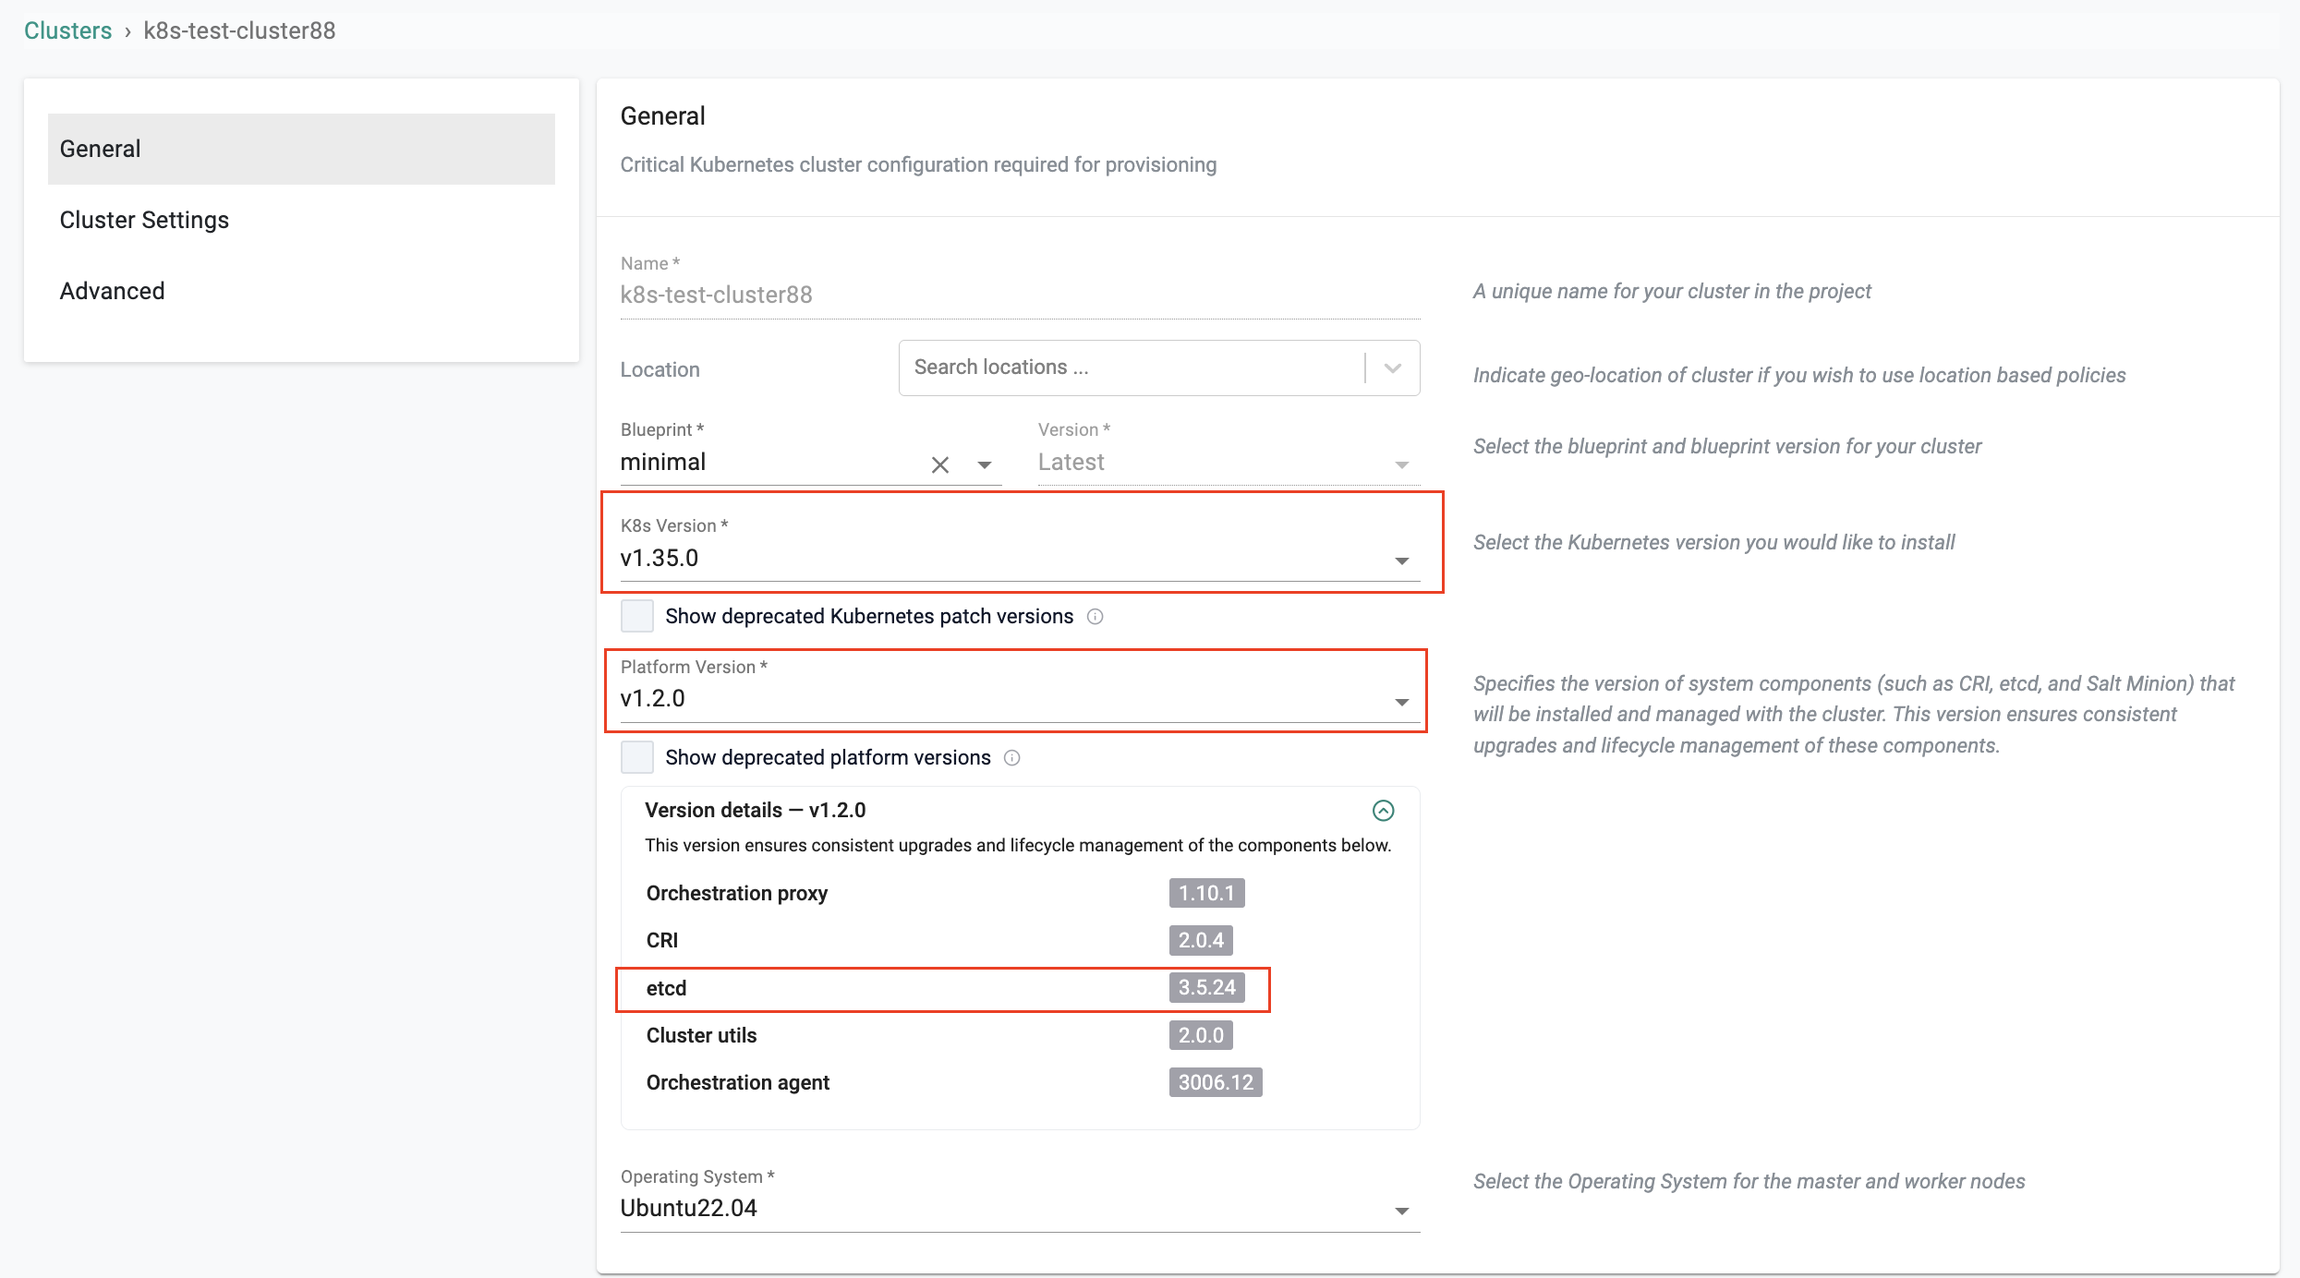
Task: Open the Blueprint dropdown arrow
Action: (x=985, y=464)
